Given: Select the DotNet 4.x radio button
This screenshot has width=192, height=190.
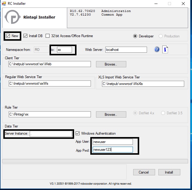Looking at the screenshot, I should click(x=135, y=113).
